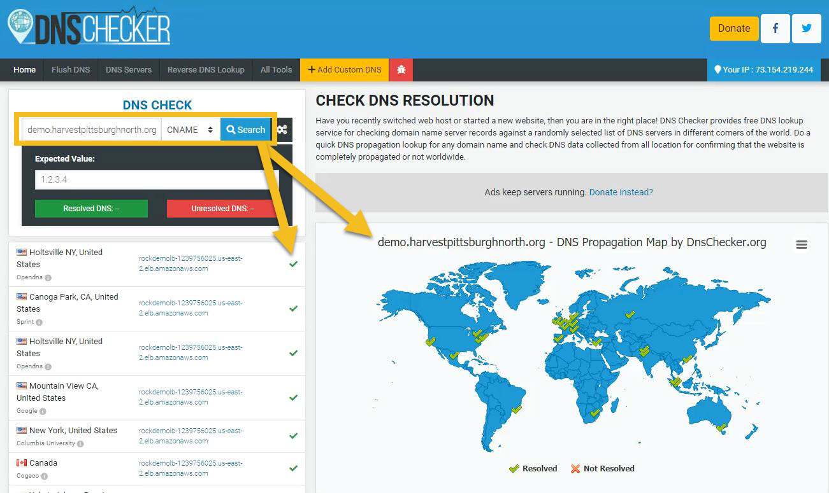Click the Donate button
The width and height of the screenshot is (829, 493).
tap(734, 29)
